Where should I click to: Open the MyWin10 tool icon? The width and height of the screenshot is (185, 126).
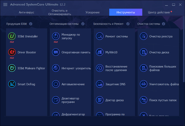click(100, 52)
